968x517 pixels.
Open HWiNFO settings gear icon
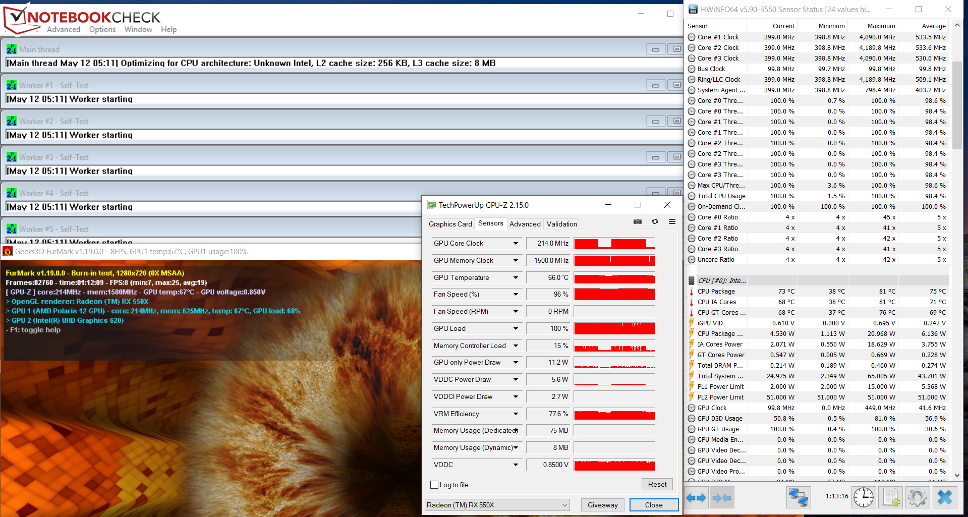coord(918,498)
